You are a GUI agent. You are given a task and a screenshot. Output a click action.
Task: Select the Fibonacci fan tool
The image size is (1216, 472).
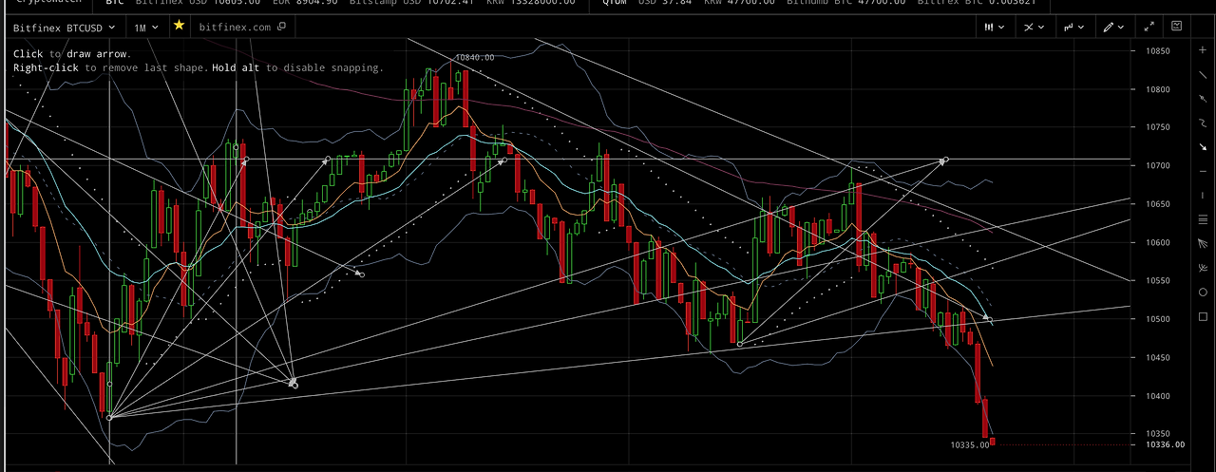1203,244
